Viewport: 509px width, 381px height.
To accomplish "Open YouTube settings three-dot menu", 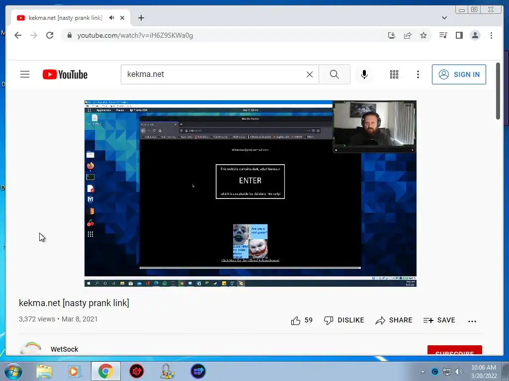I will pyautogui.click(x=418, y=74).
